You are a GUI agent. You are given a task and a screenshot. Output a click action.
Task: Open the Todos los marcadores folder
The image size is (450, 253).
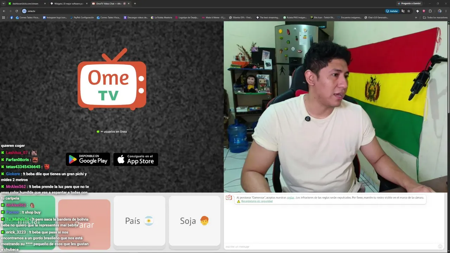tap(435, 18)
